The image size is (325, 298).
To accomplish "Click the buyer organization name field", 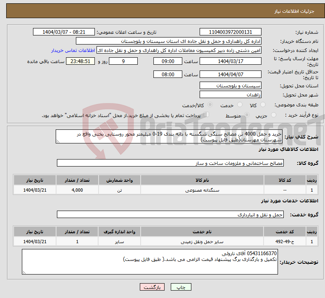I will (169, 41).
